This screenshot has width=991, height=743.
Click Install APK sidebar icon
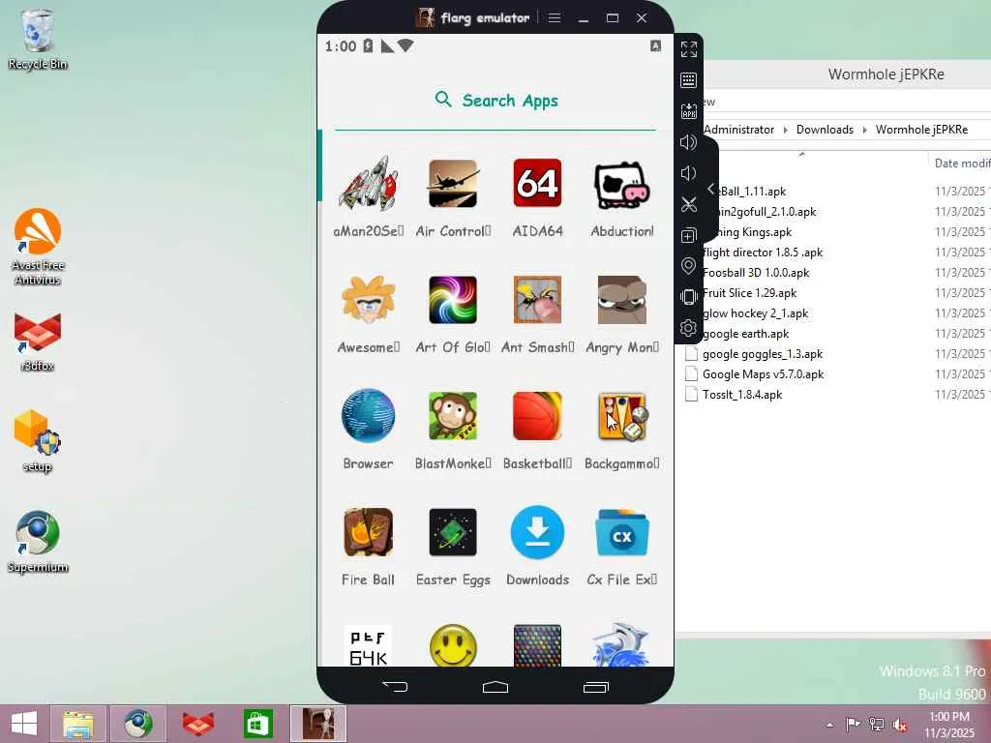coord(689,111)
